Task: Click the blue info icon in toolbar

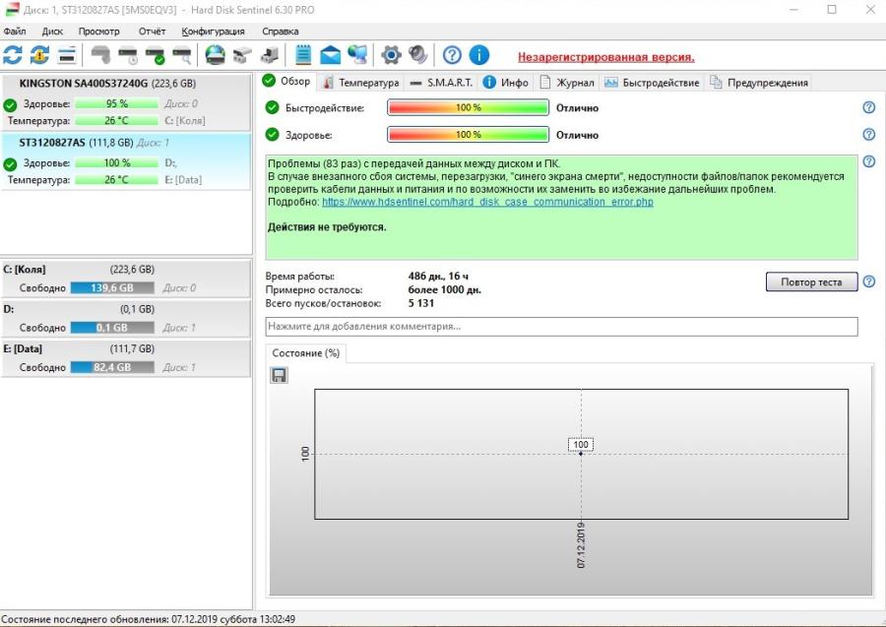Action: tap(478, 55)
